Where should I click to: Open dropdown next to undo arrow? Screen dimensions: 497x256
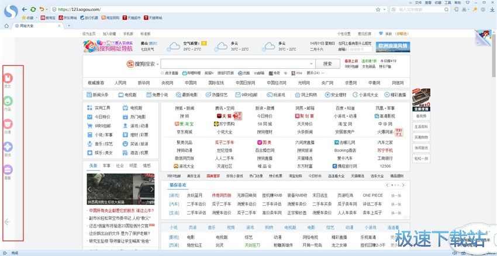[x=47, y=10]
